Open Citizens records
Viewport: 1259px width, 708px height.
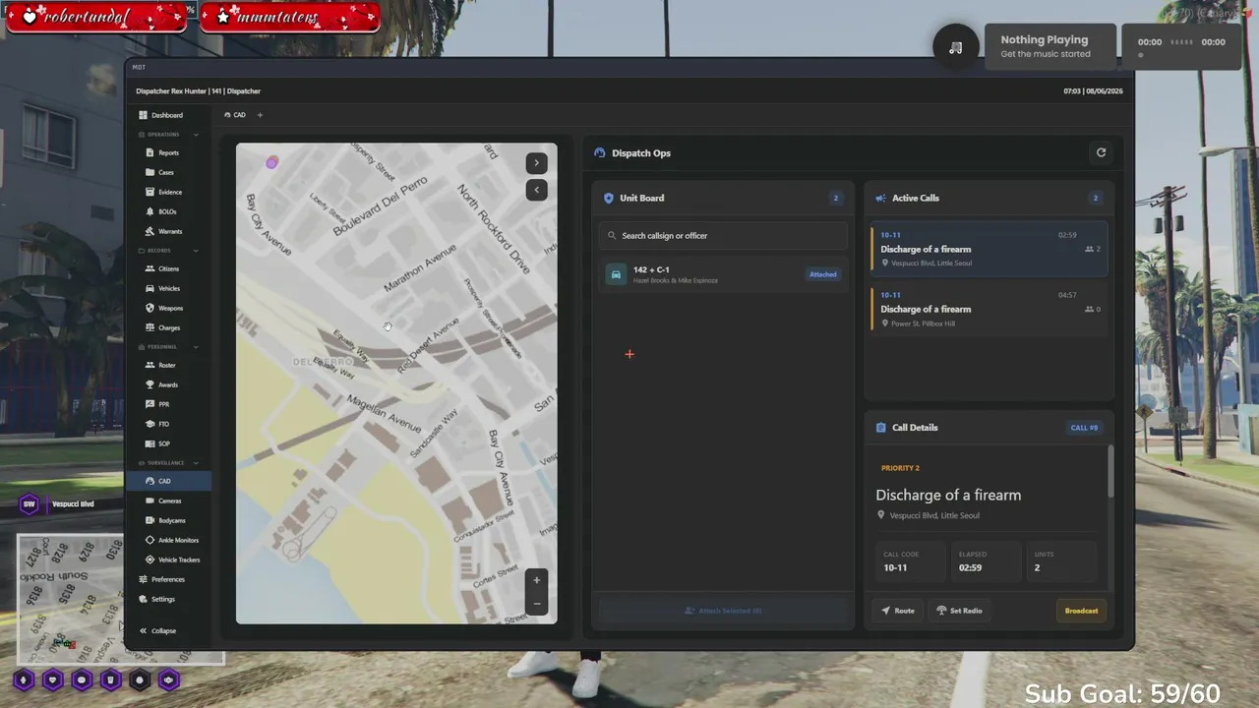[168, 268]
